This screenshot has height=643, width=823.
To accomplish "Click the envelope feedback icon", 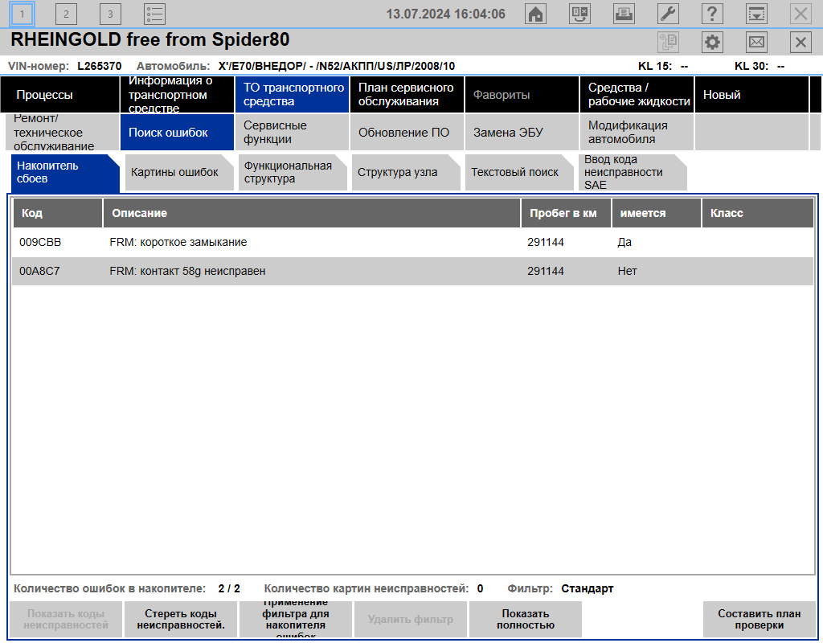I will point(756,42).
